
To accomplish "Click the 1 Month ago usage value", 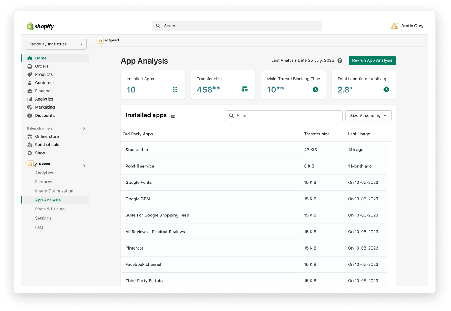I will [x=360, y=166].
